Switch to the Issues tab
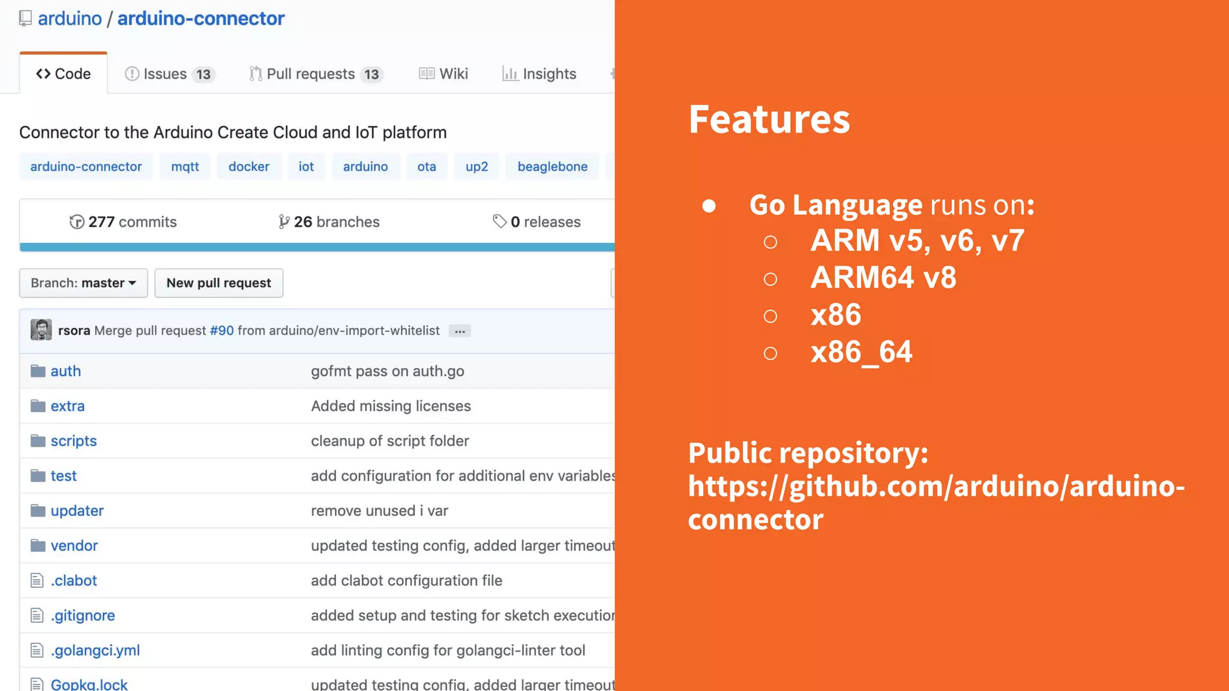 pos(170,74)
